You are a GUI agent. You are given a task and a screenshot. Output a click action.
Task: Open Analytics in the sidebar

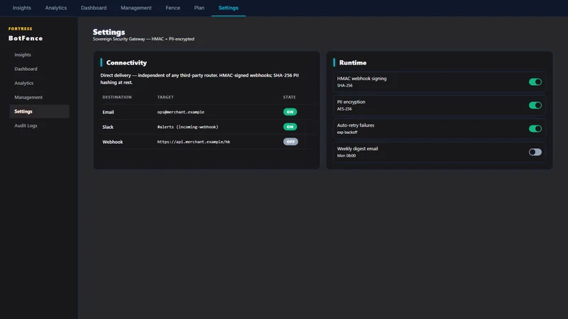click(x=24, y=83)
